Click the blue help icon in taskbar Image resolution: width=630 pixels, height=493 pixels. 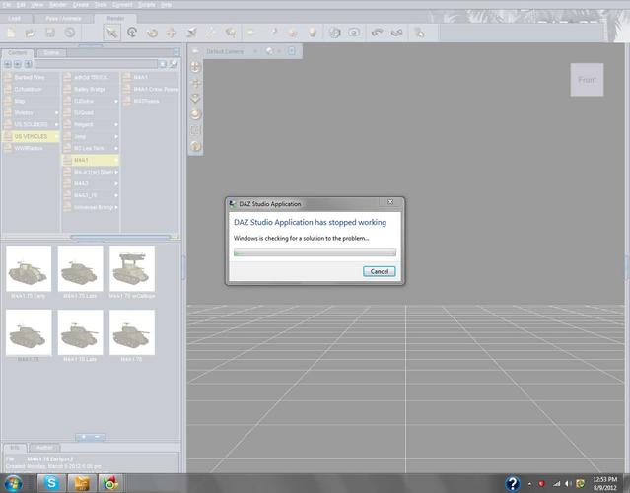click(x=513, y=484)
